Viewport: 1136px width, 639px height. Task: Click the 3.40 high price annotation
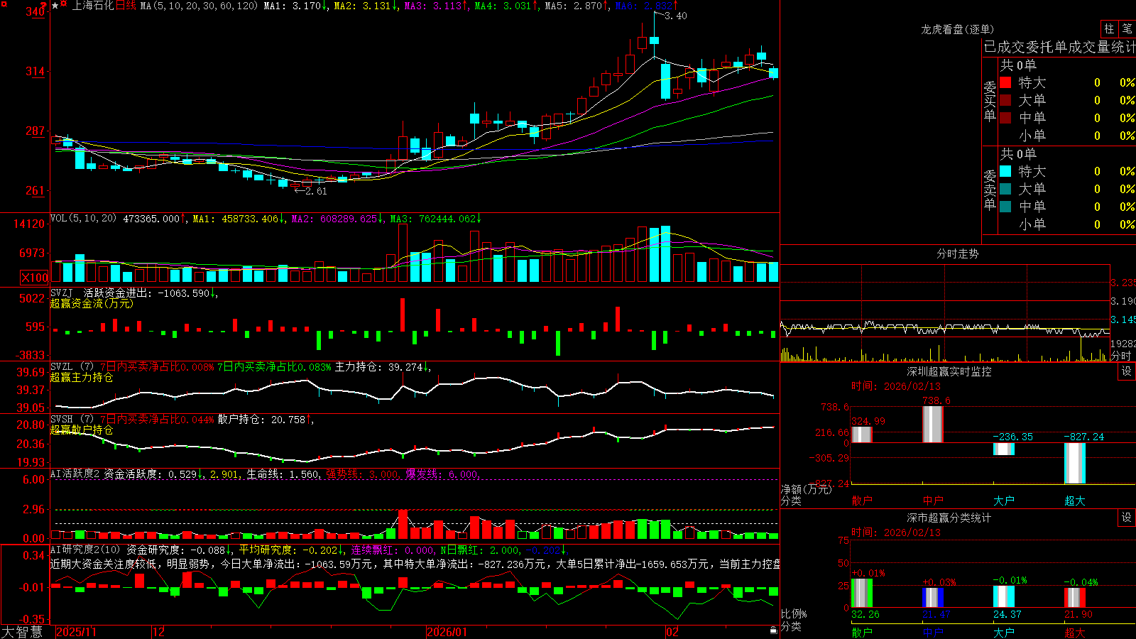tap(676, 16)
